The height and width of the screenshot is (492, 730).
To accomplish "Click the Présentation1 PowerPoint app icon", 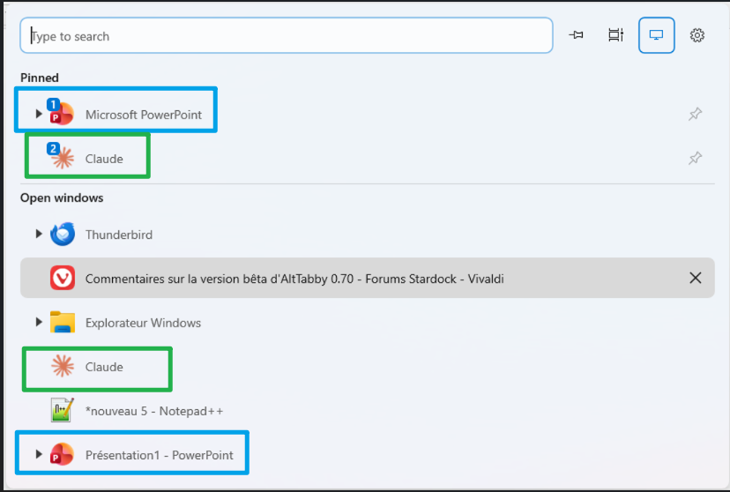I will click(62, 454).
